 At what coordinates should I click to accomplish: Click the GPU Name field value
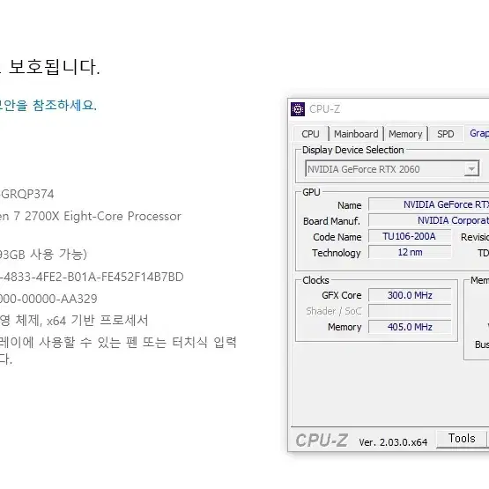(429, 204)
